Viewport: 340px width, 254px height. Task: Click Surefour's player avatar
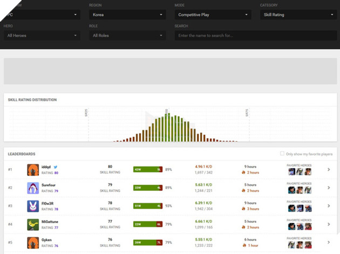(x=33, y=188)
